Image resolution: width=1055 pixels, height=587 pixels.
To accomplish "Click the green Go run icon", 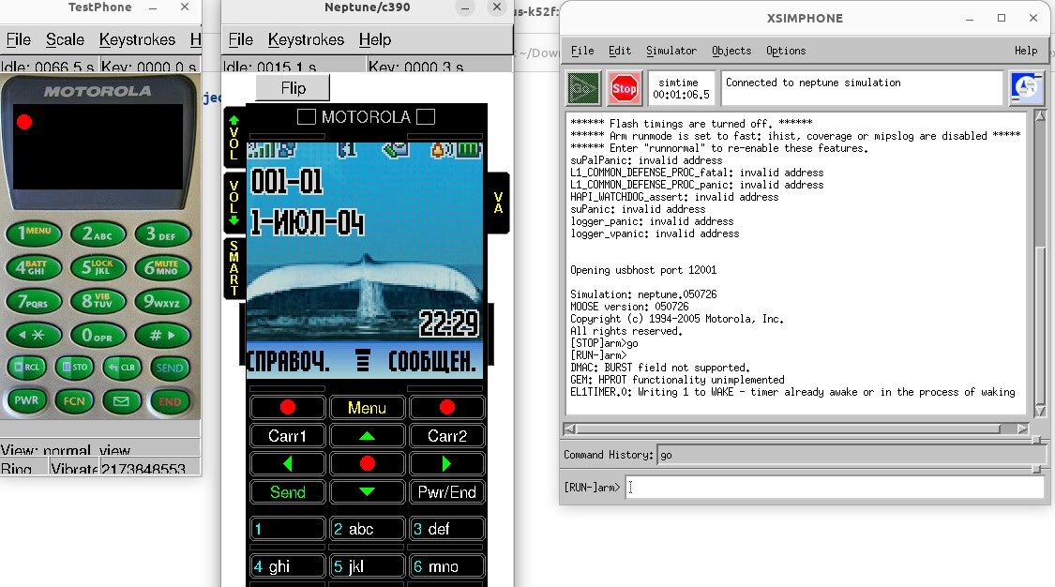I will pos(582,89).
